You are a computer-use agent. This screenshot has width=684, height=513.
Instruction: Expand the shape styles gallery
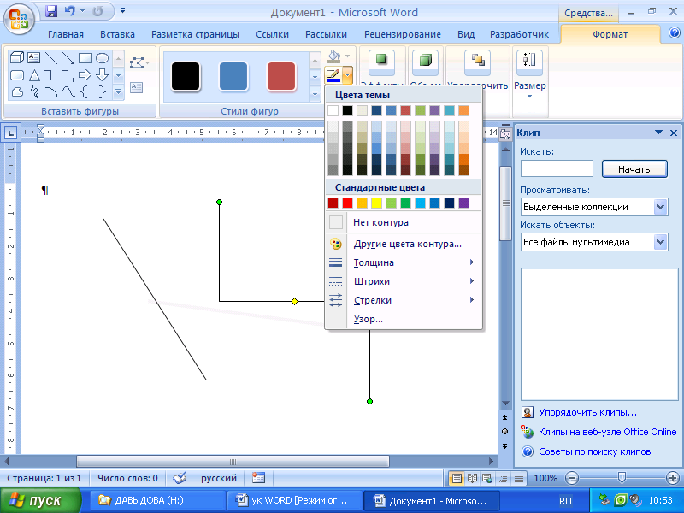tap(315, 93)
